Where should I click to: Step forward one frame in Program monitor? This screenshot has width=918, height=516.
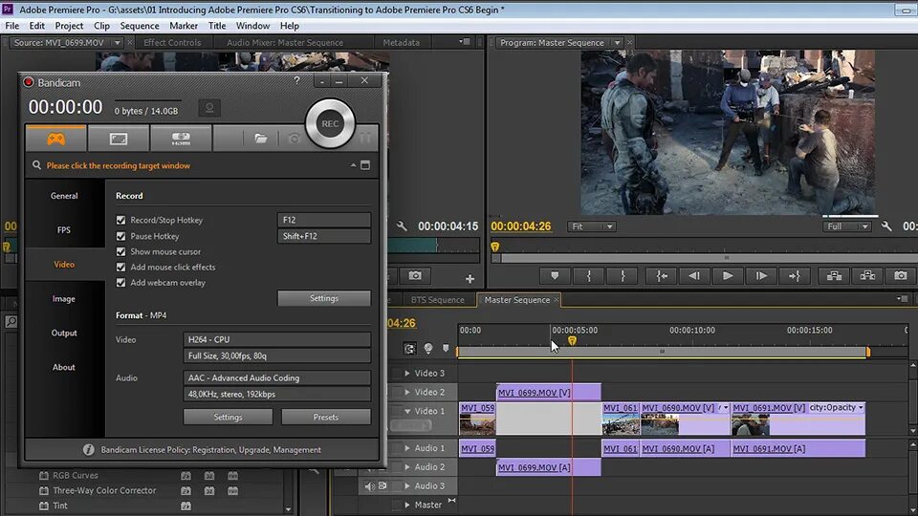point(761,275)
